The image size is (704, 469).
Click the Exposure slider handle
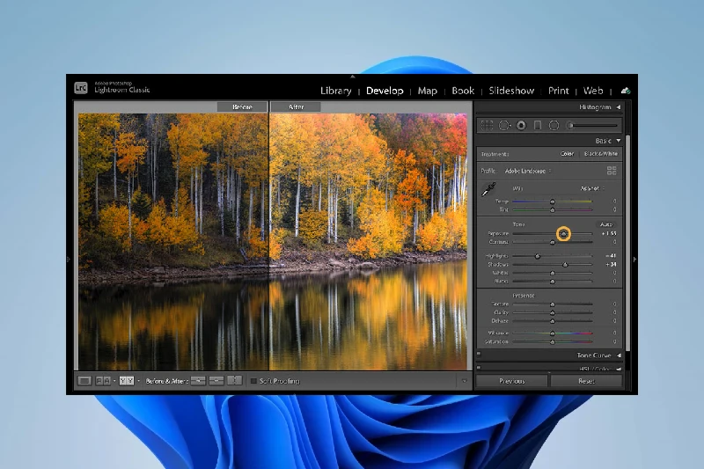click(564, 233)
